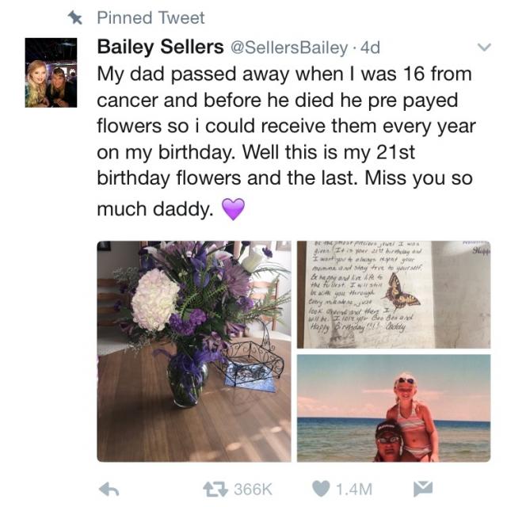The height and width of the screenshot is (507, 507).
Task: Open Bailey Sellers' profile picture
Action: (x=51, y=72)
